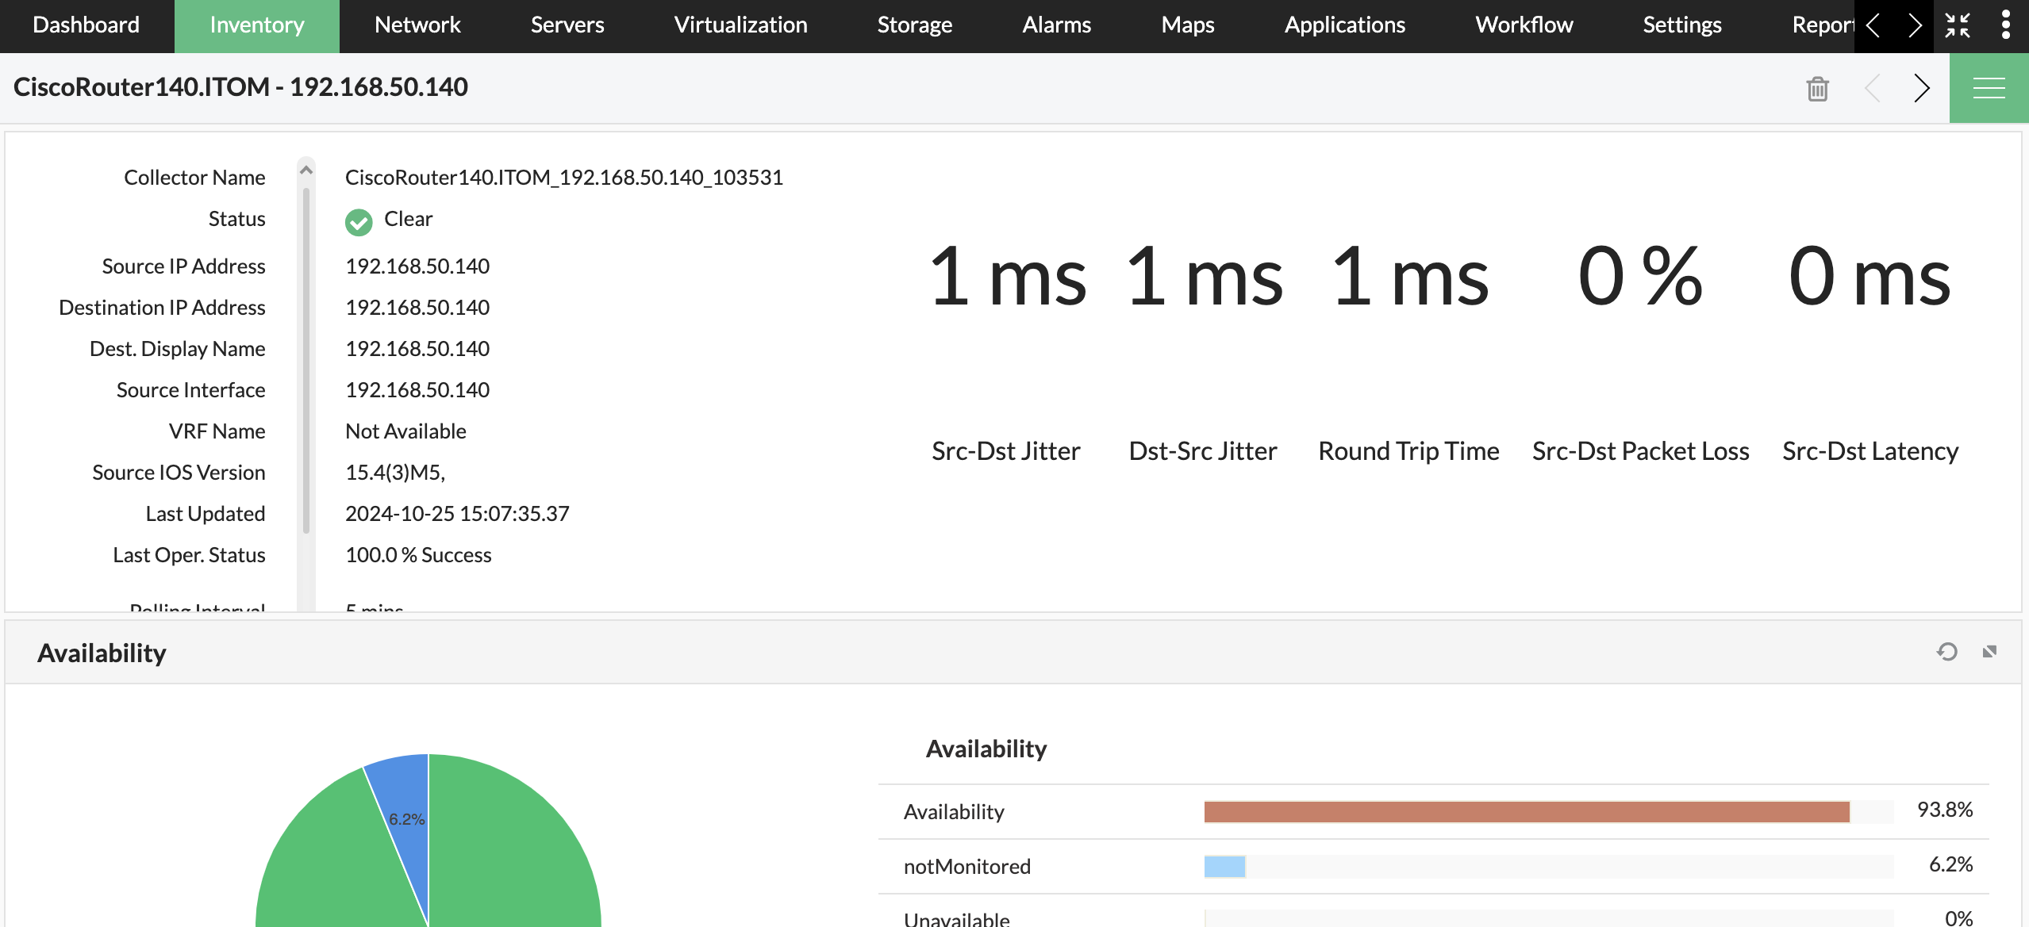Go to next device arrow
Screen dimensions: 2029x927
1920,88
